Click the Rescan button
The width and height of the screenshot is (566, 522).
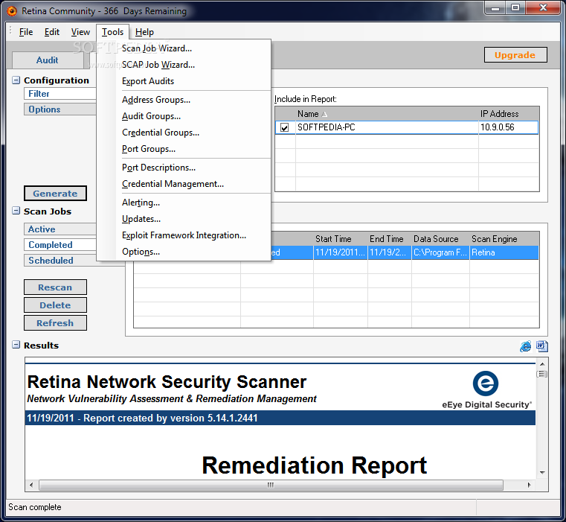(55, 287)
